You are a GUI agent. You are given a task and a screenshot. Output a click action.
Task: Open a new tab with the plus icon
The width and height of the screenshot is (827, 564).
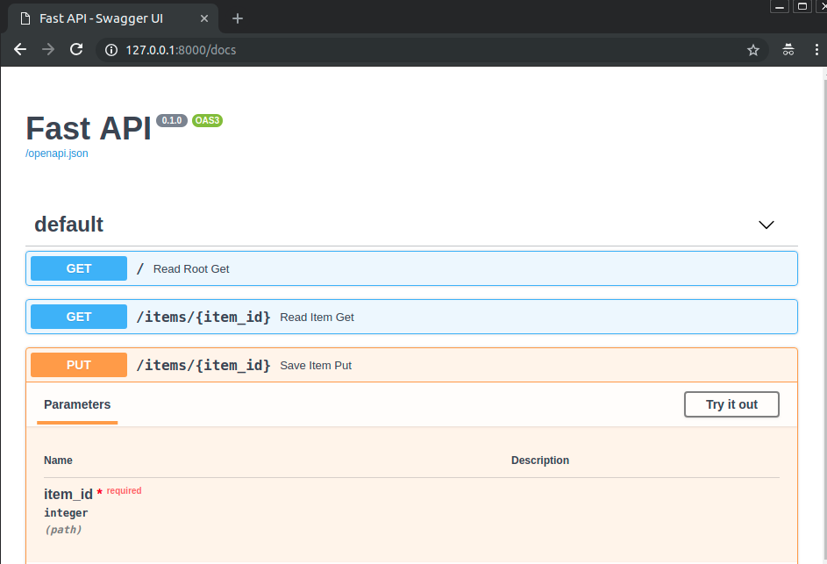click(x=238, y=18)
